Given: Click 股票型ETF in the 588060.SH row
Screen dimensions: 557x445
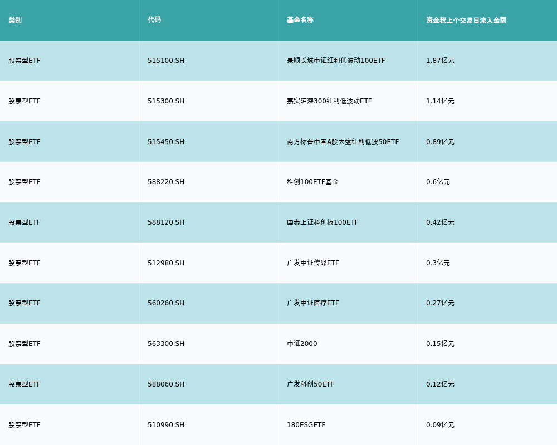Looking at the screenshot, I should coord(25,384).
